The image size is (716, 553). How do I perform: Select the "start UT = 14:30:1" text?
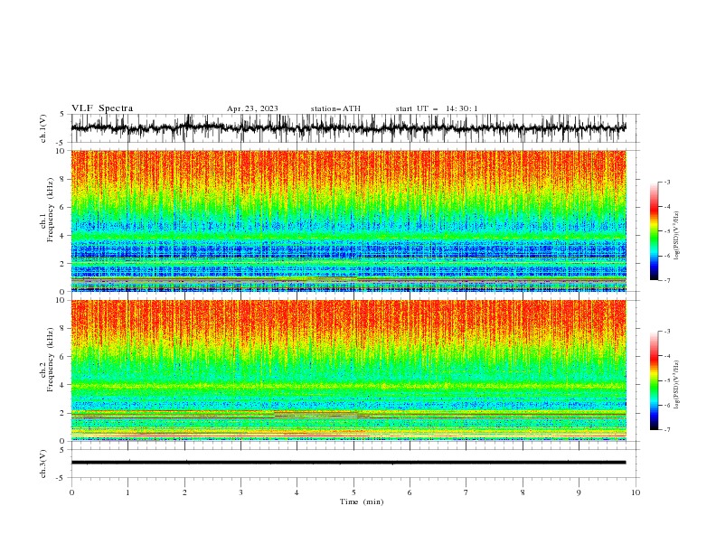[437, 108]
